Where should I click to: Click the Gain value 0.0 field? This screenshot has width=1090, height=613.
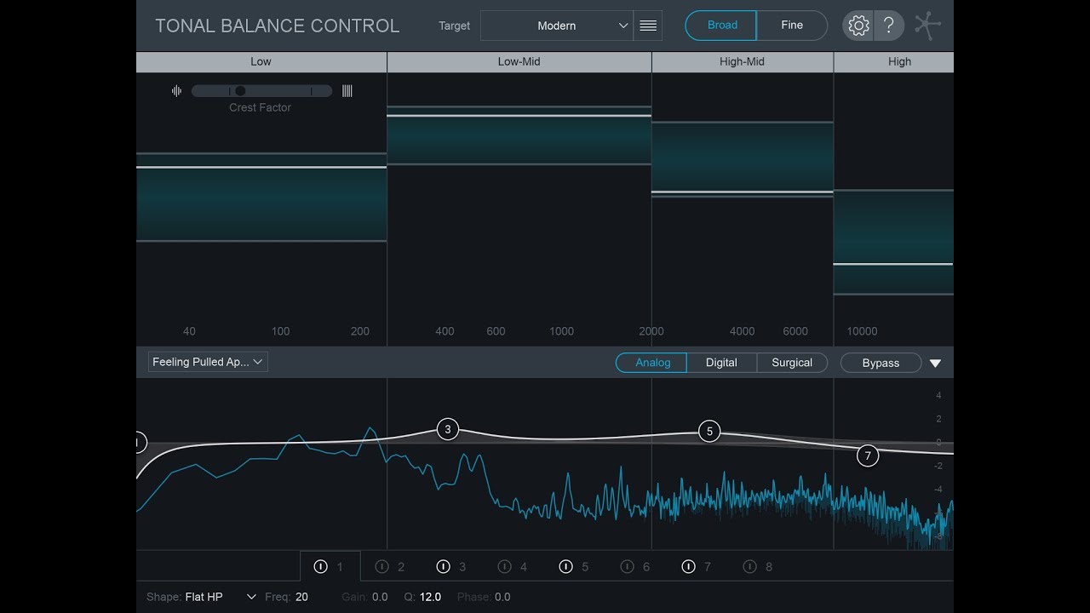coord(380,597)
